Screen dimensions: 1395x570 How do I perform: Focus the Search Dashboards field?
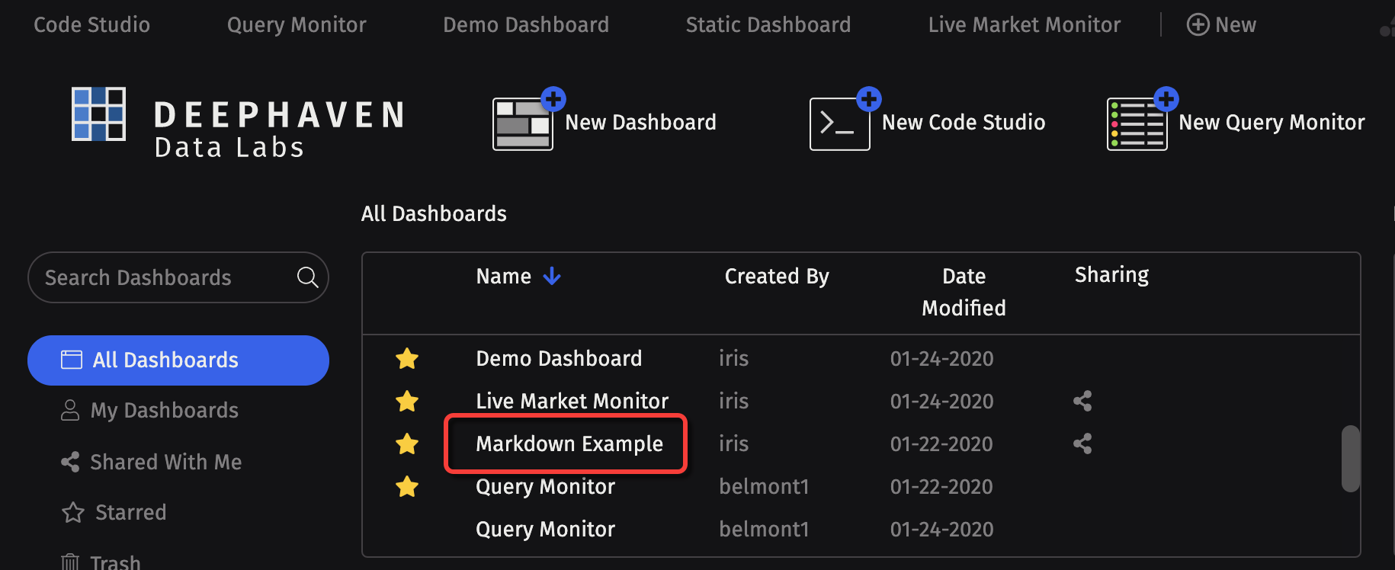pos(178,277)
